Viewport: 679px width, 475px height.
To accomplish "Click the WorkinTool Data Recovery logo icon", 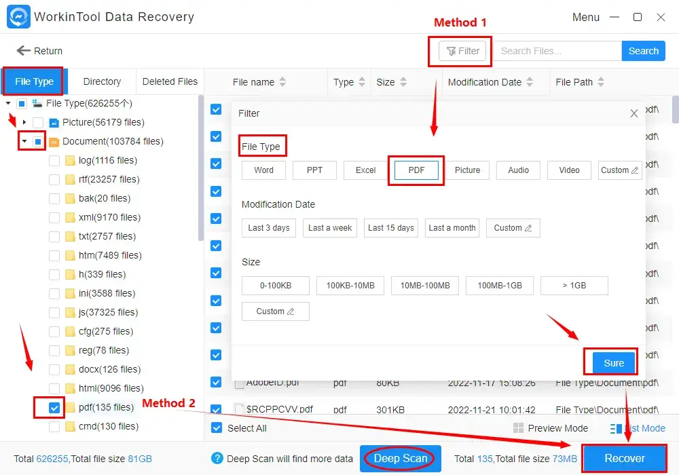I will (18, 16).
